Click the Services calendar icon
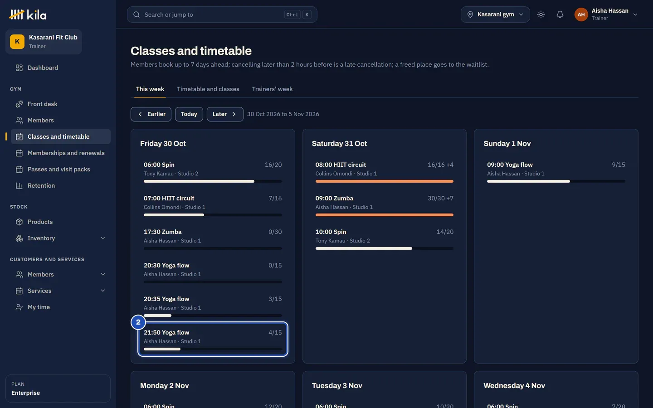 [x=19, y=291]
